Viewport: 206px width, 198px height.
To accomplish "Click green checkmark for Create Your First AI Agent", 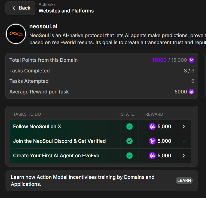I will point(129,155).
